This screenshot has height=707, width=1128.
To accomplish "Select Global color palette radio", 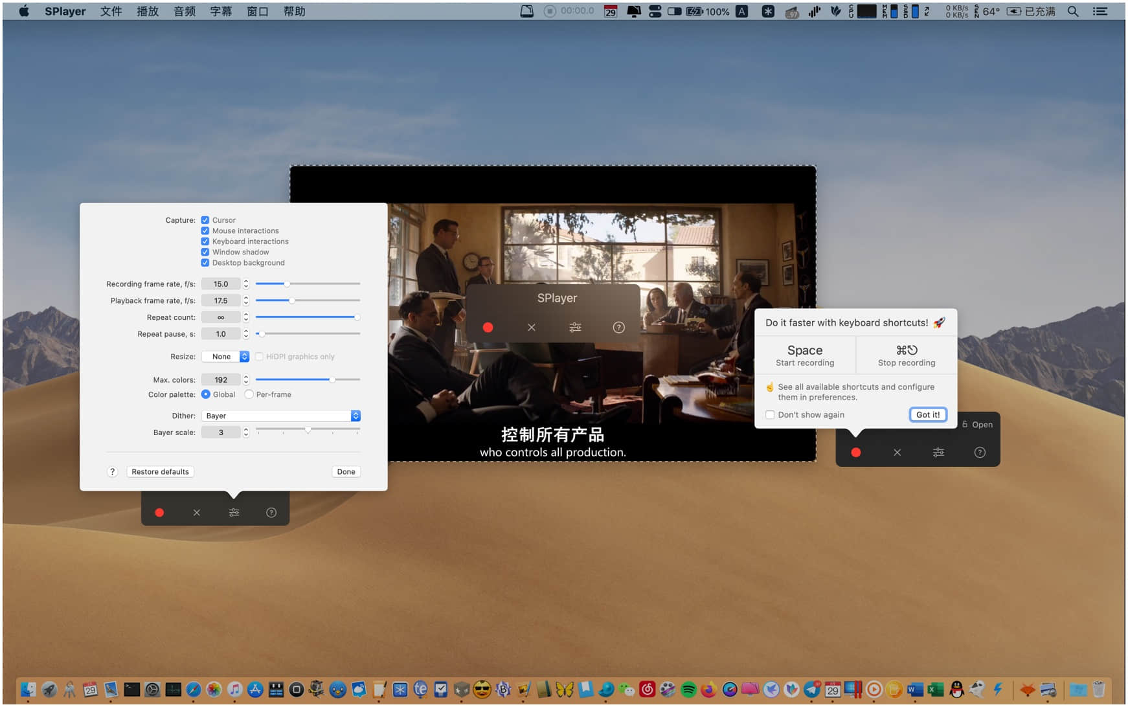I will [x=206, y=394].
